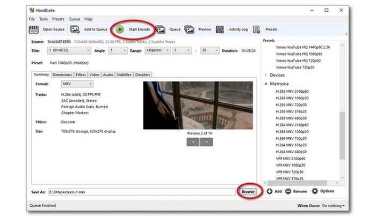Open the end chapter dropdown showing 20
Viewport: 376px width, 217px height.
[x=210, y=50]
